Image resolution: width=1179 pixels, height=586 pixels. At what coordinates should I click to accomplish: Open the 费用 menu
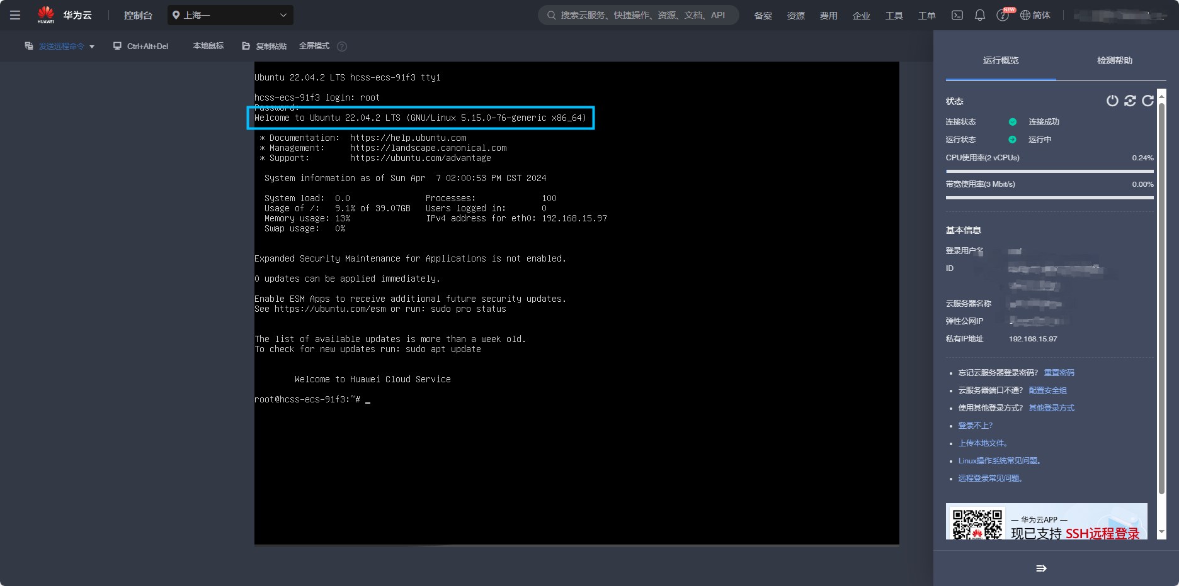[x=828, y=15]
